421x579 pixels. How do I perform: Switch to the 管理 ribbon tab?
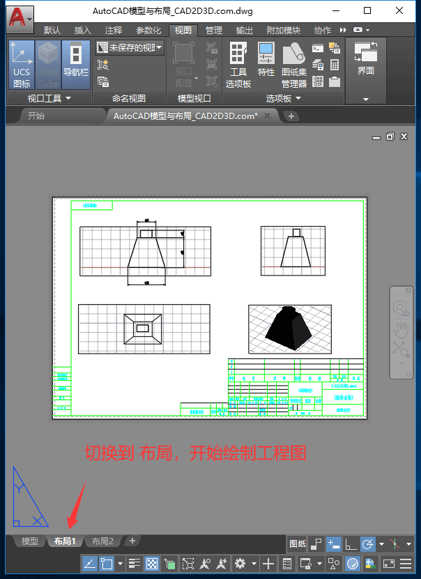point(213,31)
